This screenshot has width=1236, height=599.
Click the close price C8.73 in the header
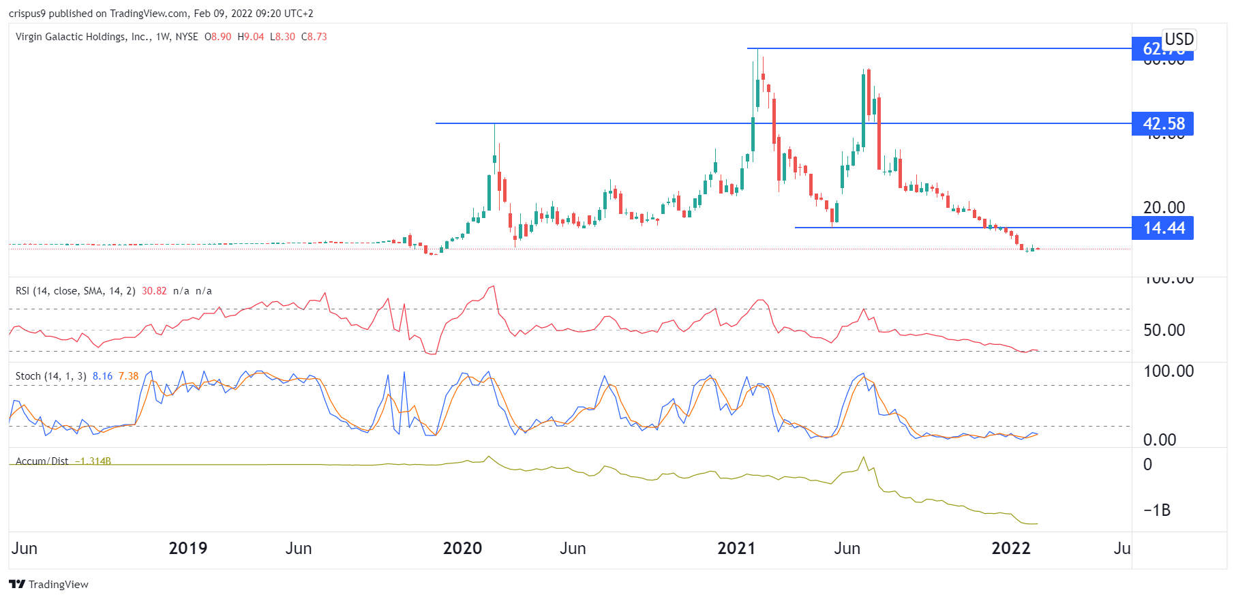[x=314, y=37]
